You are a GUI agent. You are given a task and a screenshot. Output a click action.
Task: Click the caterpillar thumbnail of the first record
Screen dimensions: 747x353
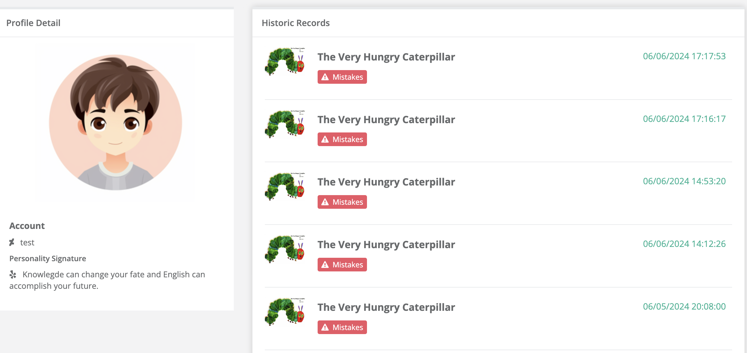[285, 61]
